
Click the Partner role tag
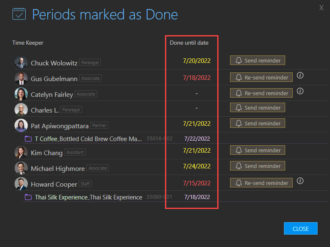pos(99,125)
